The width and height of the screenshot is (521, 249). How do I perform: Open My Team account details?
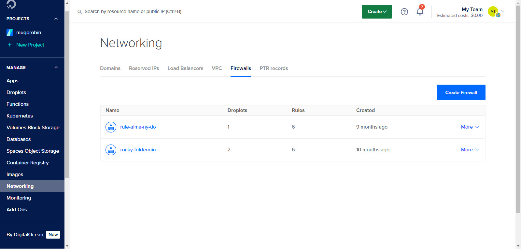(x=472, y=9)
